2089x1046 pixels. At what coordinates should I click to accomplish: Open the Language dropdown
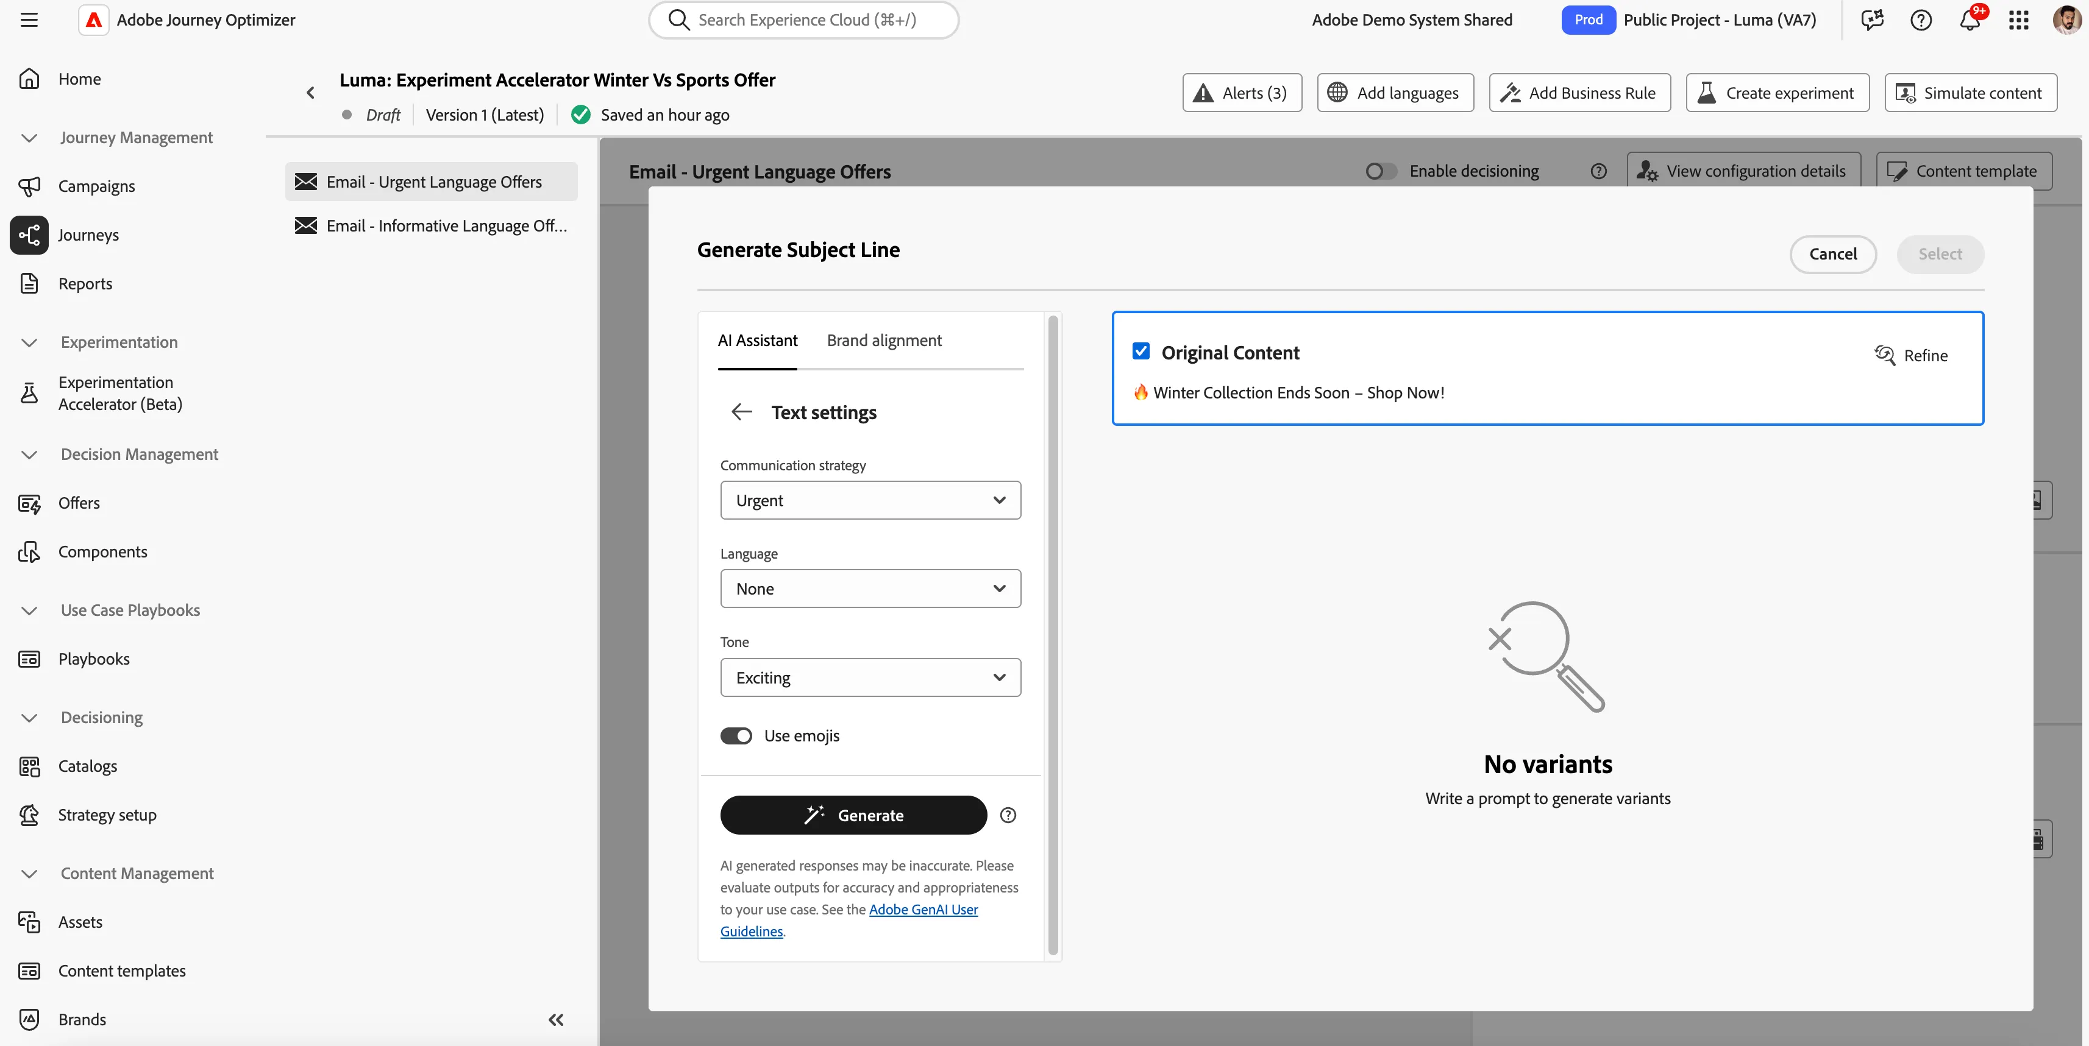click(x=870, y=589)
